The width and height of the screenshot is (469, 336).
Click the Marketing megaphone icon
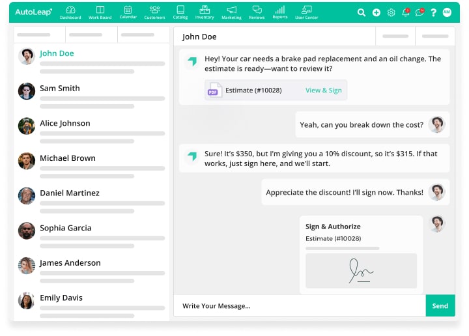[231, 10]
